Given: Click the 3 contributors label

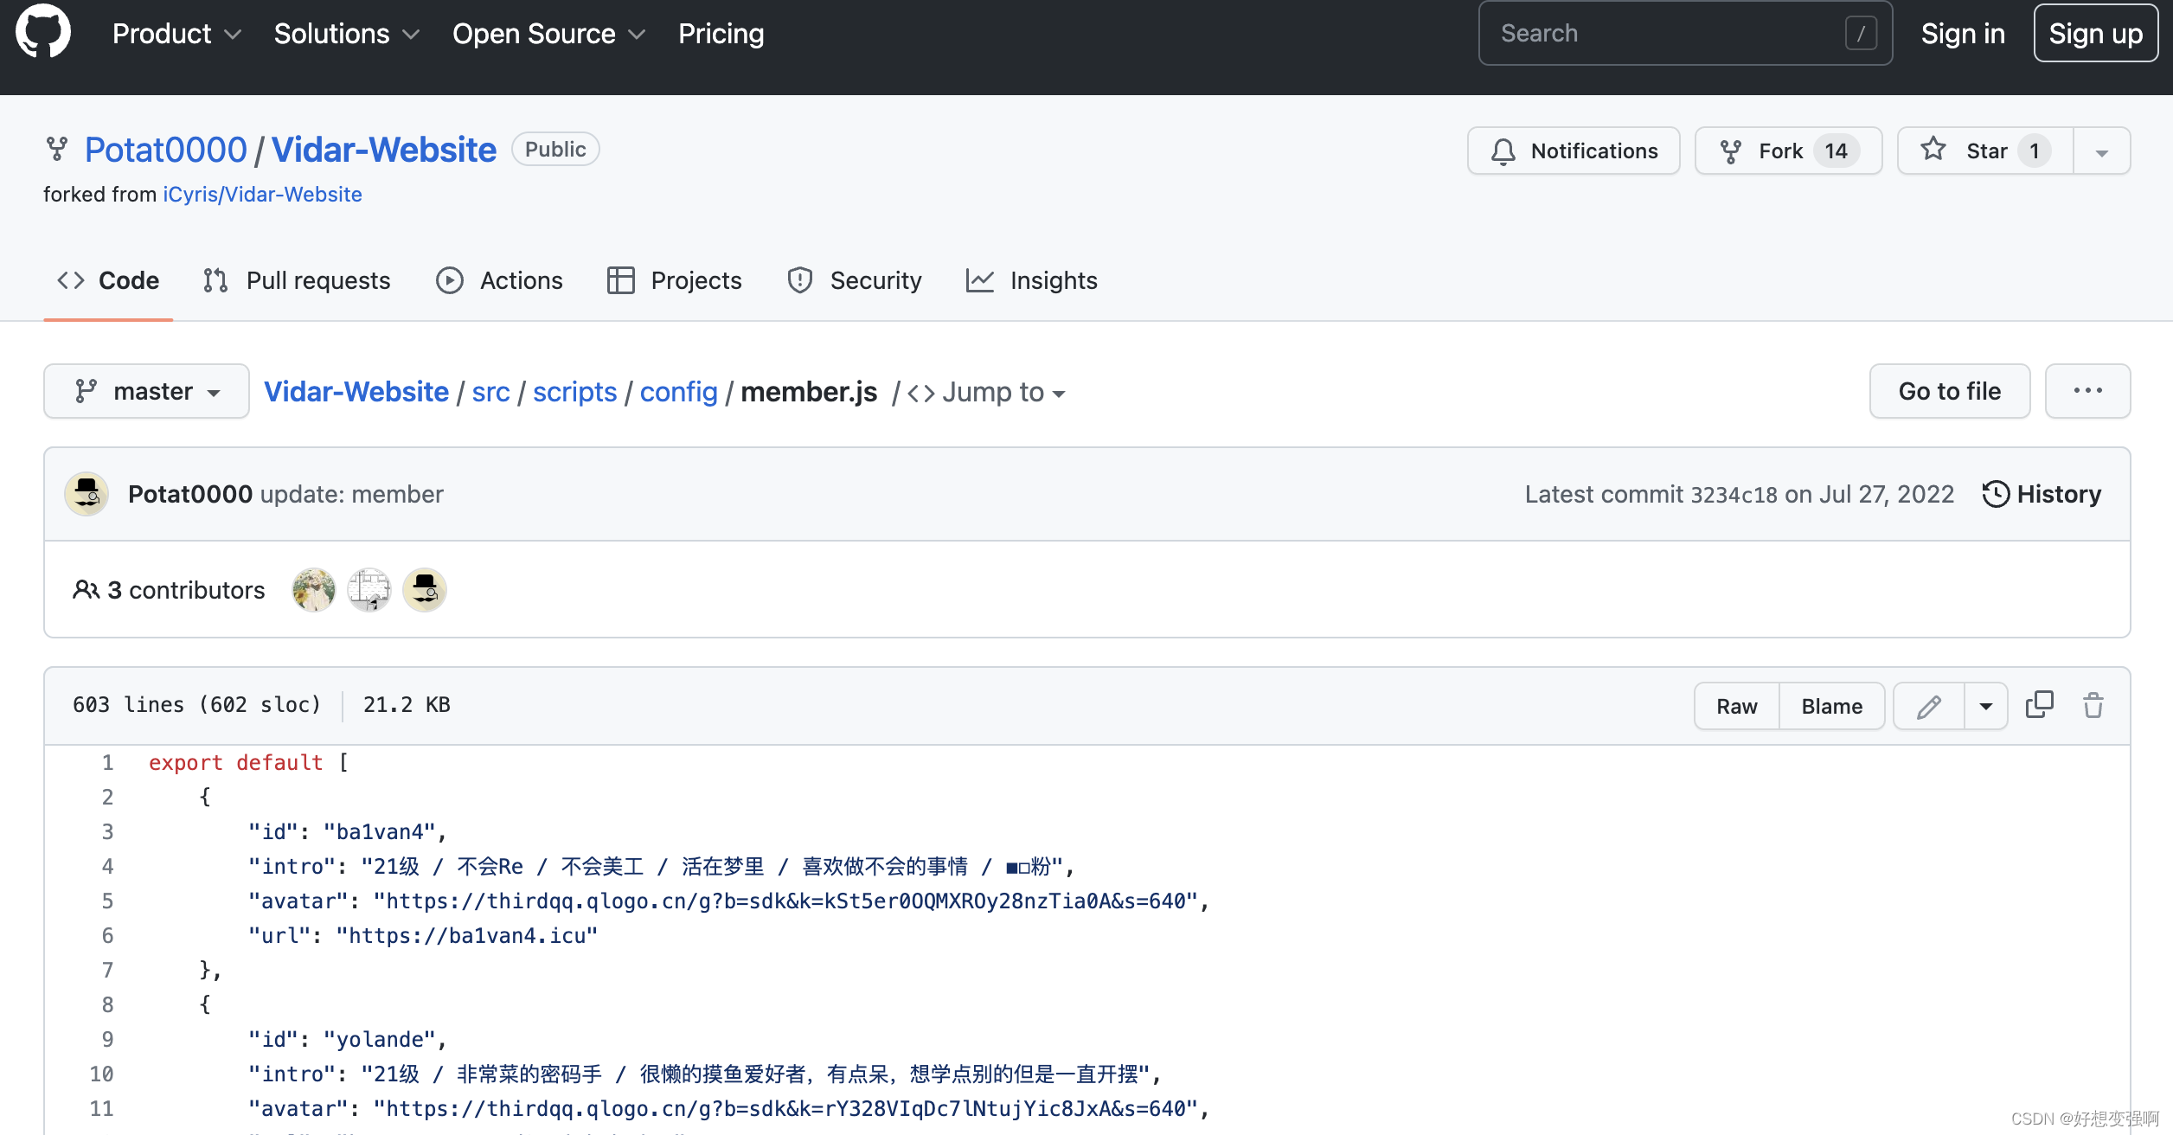Looking at the screenshot, I should click(x=170, y=590).
